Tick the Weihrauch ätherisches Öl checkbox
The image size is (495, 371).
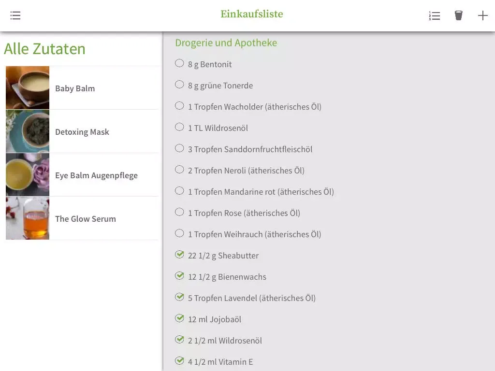coord(179,233)
